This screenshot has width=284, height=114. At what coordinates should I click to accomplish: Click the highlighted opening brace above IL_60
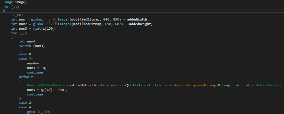pos(4,11)
